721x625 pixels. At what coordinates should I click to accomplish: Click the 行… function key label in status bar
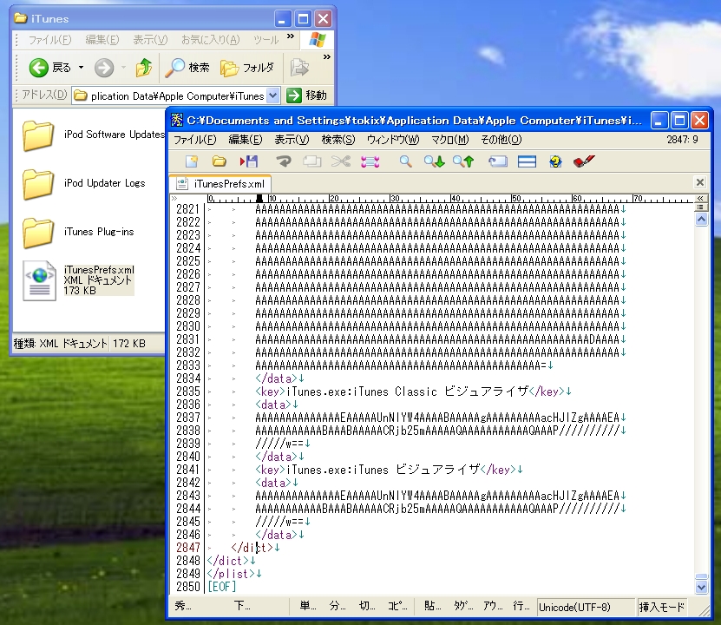521,606
